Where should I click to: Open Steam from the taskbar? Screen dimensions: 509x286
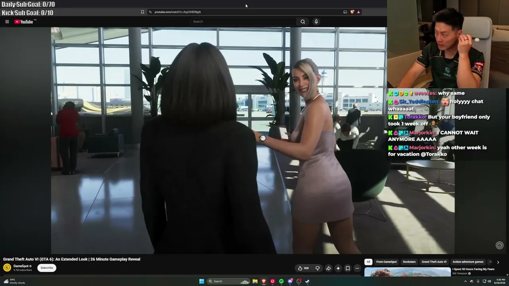(307, 281)
